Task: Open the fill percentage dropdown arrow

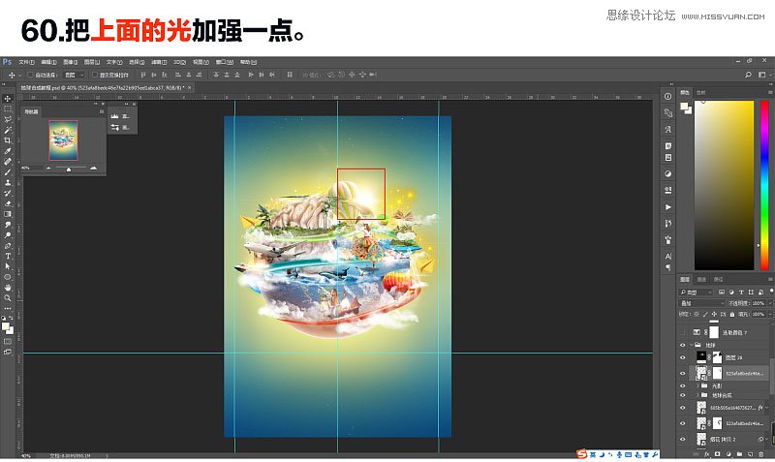Action: click(x=771, y=314)
